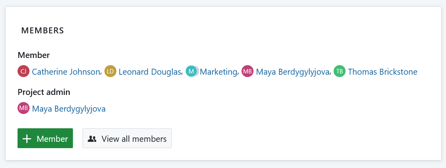
Task: Open Maya Berdygylyjova link under Project admin
Action: pyautogui.click(x=69, y=109)
